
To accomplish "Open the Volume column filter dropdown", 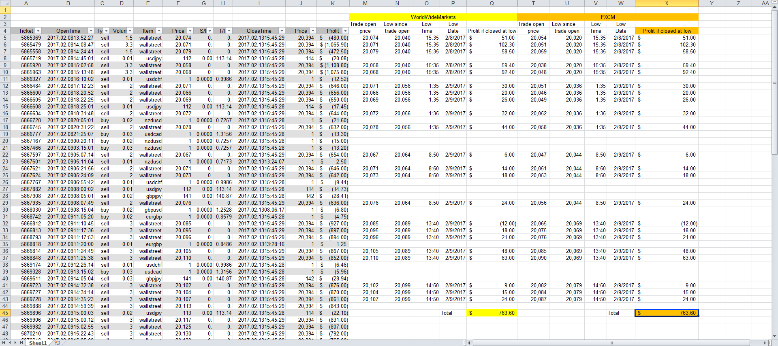I will click(130, 31).
